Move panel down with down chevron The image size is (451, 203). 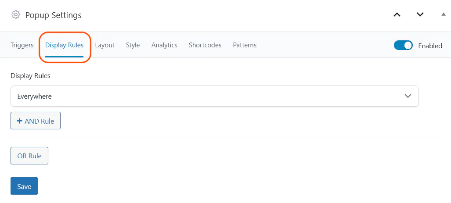(x=420, y=14)
